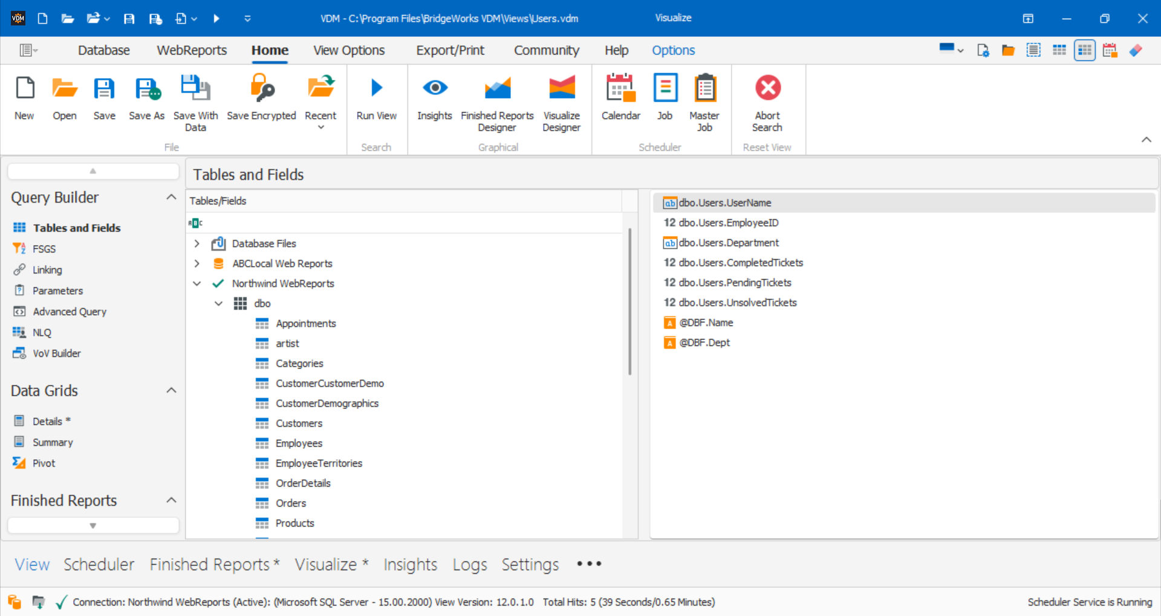Open the Calendar scheduler
The height and width of the screenshot is (616, 1161).
[620, 88]
